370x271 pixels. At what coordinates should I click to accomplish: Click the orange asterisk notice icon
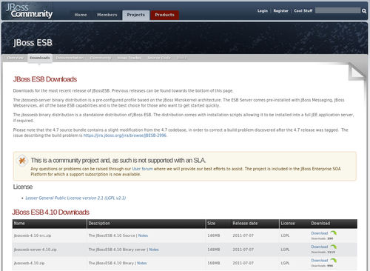click(x=22, y=161)
